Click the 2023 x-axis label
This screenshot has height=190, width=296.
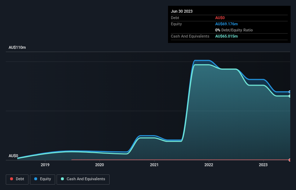coord(263,165)
